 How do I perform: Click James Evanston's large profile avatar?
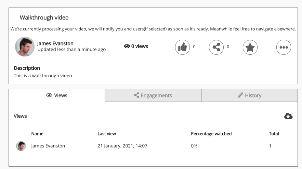point(25,47)
